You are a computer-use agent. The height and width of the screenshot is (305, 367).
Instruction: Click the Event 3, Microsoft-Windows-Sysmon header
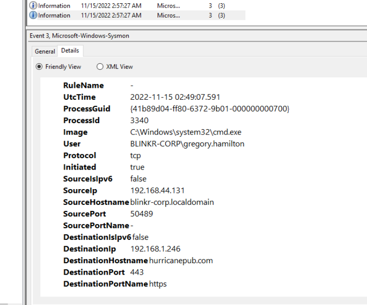click(x=78, y=36)
